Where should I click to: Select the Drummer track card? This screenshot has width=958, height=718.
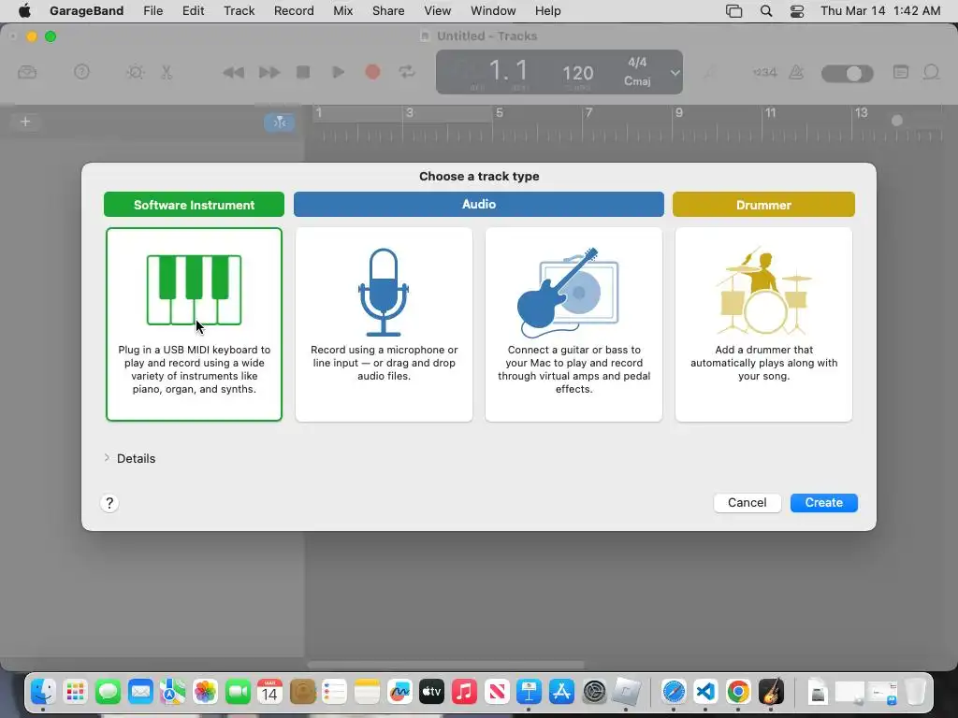coord(763,324)
